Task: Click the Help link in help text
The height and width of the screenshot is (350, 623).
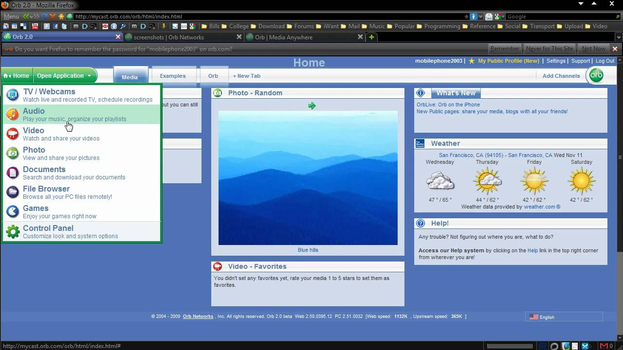Action: point(533,250)
